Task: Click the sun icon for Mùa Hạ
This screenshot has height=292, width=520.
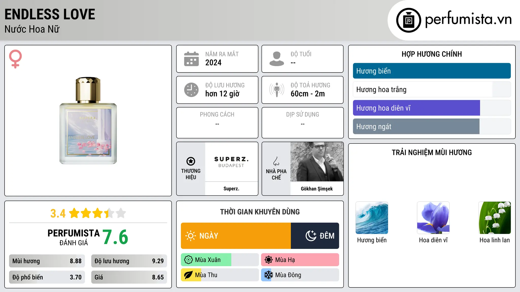Action: coord(269,260)
